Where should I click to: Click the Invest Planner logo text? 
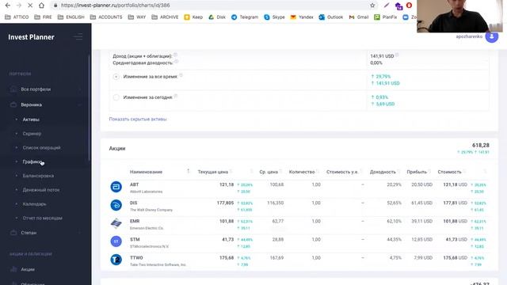tap(31, 37)
